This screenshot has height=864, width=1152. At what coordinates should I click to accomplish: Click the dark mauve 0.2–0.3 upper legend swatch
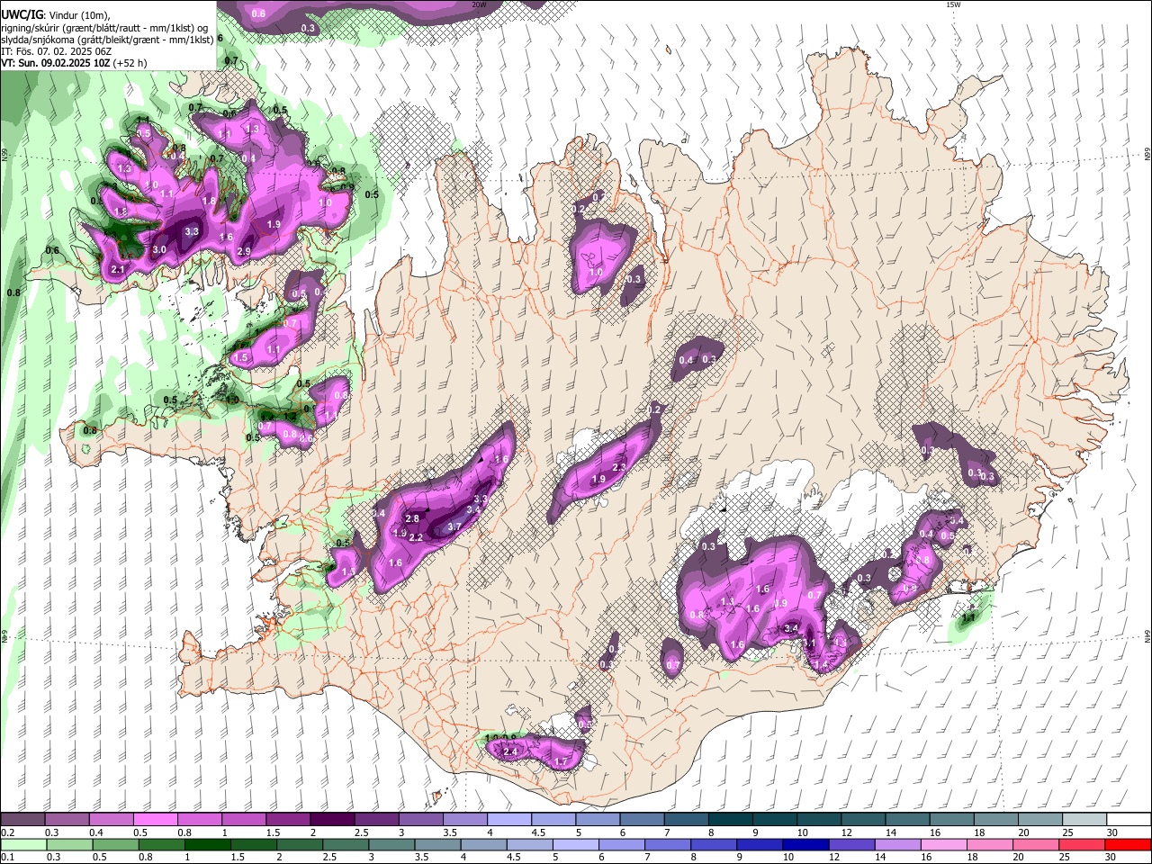(x=22, y=820)
